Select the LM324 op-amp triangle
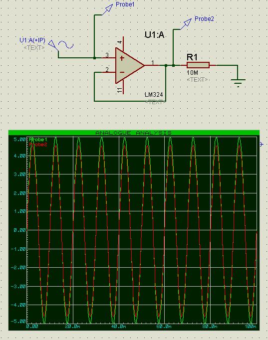Screen dimensions: 268x340 [130, 65]
